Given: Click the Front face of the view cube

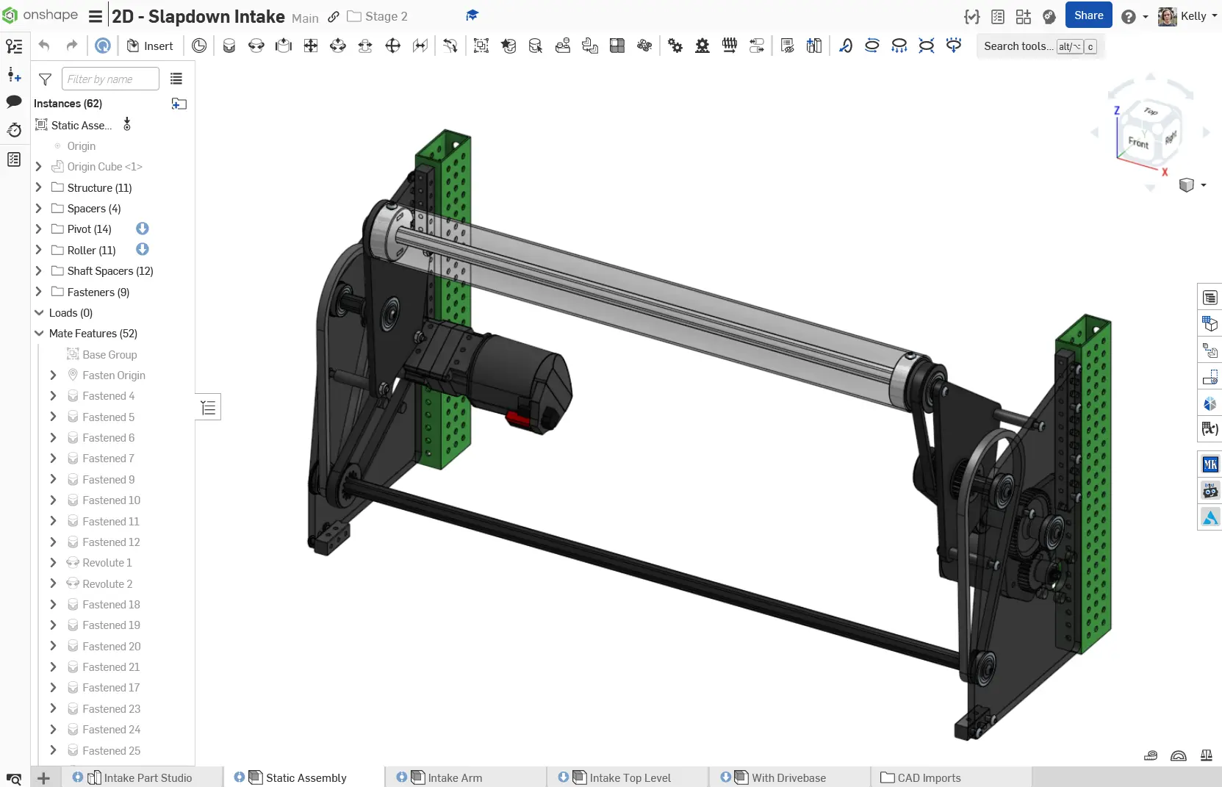Looking at the screenshot, I should (x=1137, y=143).
